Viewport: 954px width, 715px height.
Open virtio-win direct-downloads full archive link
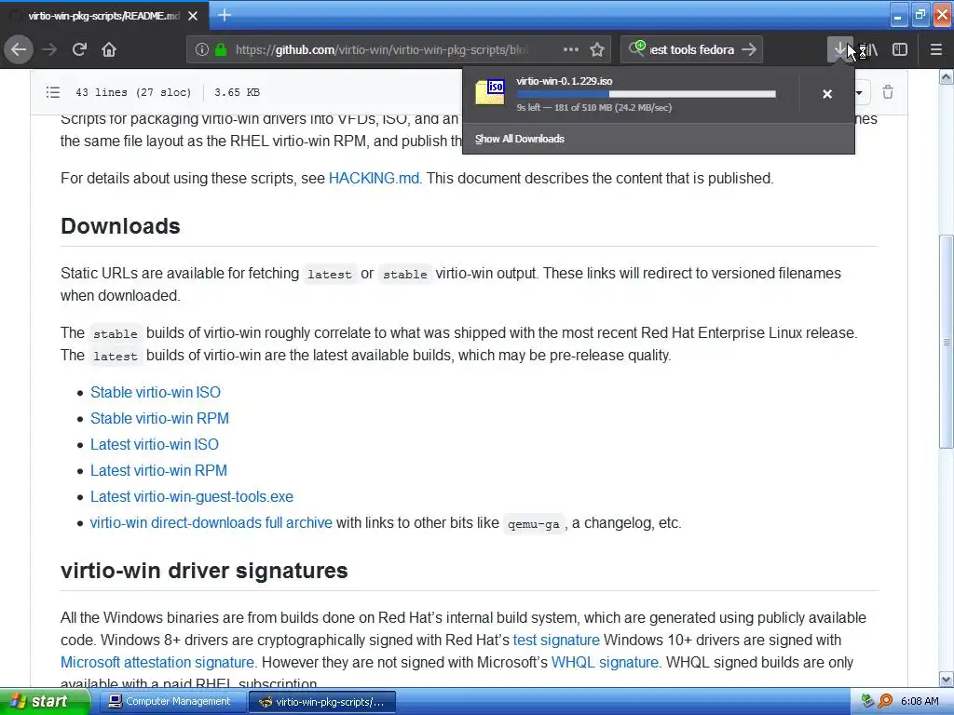point(211,523)
